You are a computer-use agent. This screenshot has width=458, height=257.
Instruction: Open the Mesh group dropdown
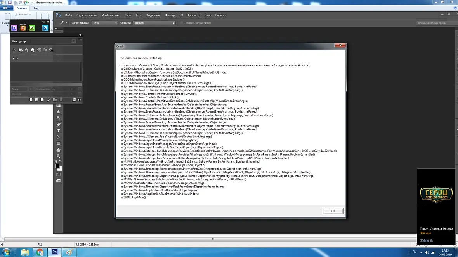click(74, 41)
